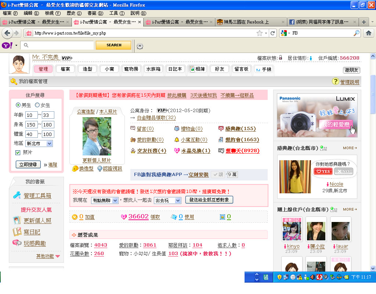Select the 女生 radio button

coord(37,105)
